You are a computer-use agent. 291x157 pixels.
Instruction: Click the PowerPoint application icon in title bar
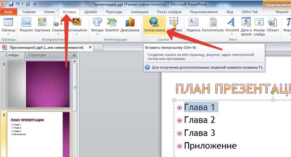[x=3, y=4]
